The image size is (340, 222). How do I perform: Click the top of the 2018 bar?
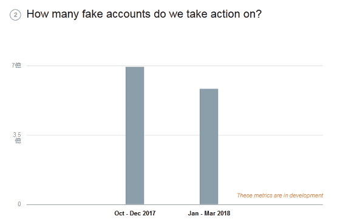(x=209, y=89)
